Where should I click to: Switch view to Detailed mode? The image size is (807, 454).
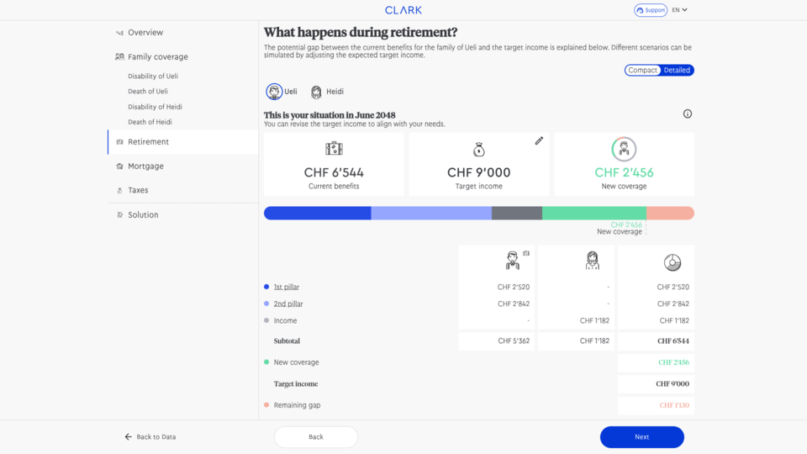pyautogui.click(x=677, y=71)
